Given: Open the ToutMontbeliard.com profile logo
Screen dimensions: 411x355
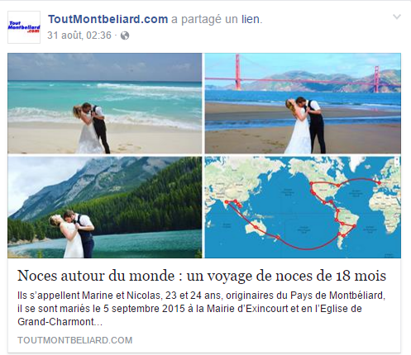Looking at the screenshot, I should point(24,27).
